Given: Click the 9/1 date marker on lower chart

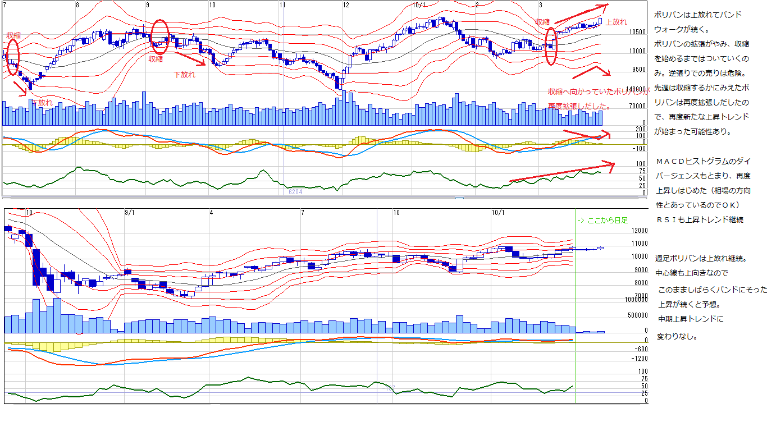Looking at the screenshot, I should 130,213.
